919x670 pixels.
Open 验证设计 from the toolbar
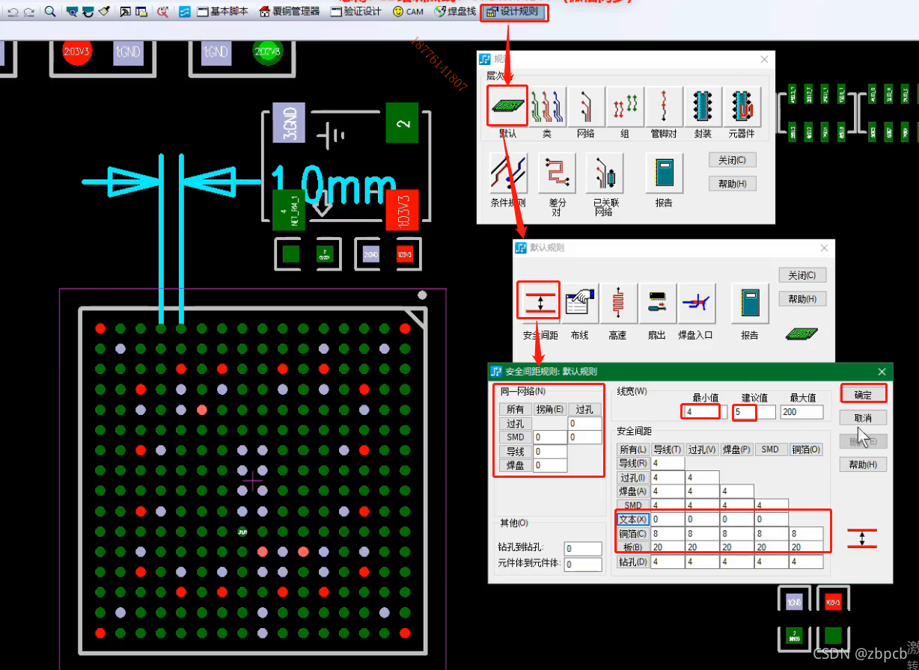pos(356,12)
